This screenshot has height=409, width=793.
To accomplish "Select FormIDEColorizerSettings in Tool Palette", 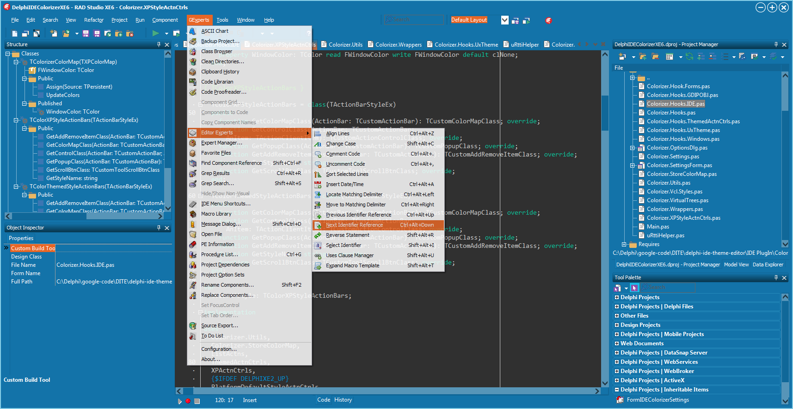I will coord(658,400).
